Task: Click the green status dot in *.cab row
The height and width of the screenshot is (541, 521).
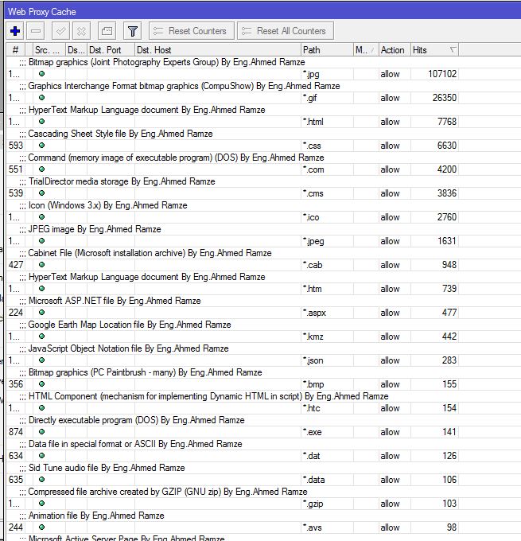Action: (x=41, y=265)
